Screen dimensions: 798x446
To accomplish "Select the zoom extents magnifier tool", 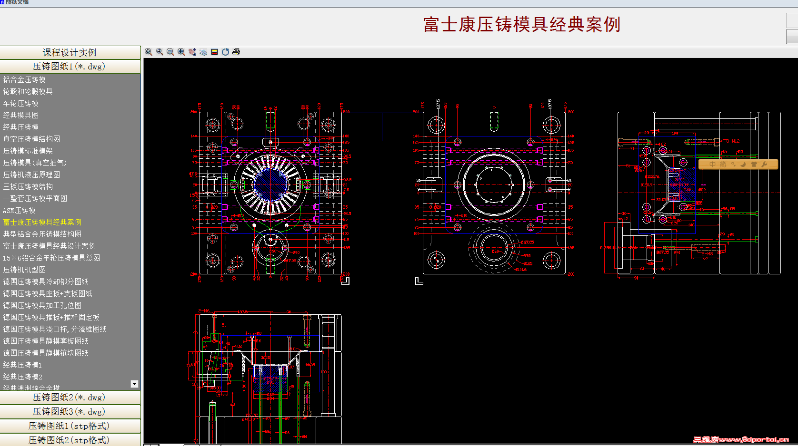I will click(149, 52).
